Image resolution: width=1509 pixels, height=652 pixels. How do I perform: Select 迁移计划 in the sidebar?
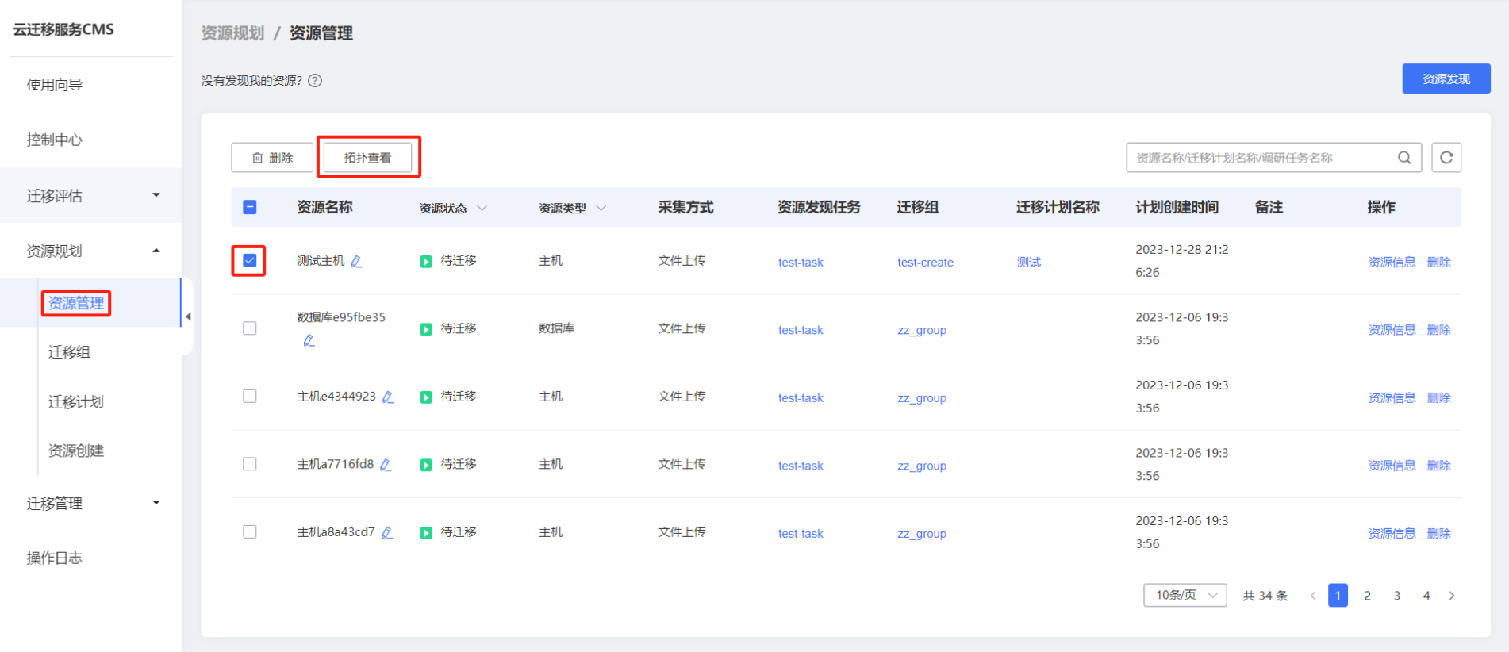[76, 401]
